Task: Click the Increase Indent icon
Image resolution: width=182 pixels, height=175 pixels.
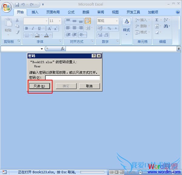Action: [x=74, y=35]
